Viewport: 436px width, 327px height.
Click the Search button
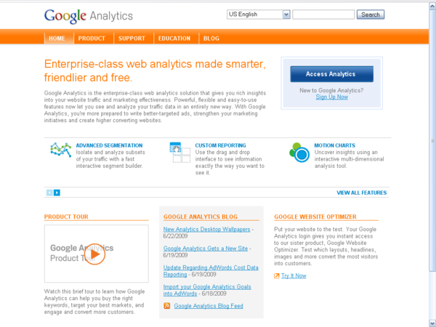[371, 15]
